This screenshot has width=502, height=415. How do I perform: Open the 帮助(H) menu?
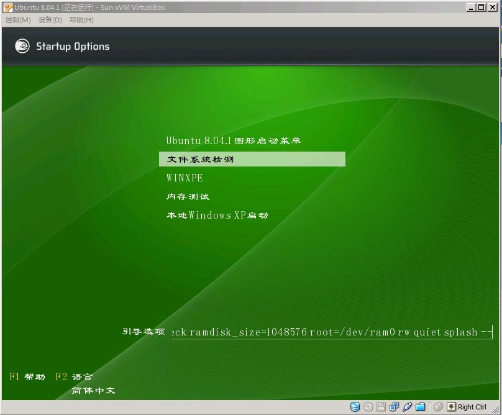coord(81,20)
